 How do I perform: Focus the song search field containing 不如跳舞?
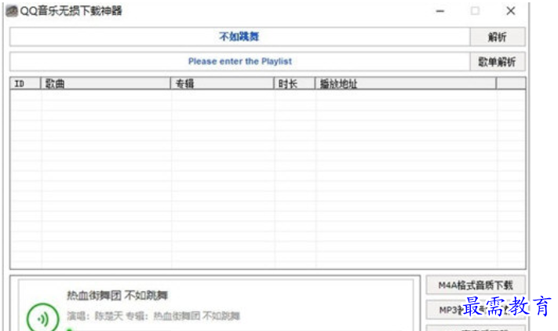239,37
